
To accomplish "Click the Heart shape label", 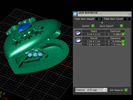I will [x=94, y=31].
